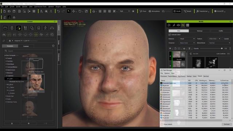Screen dimensions: 233x131
Task: Open the Material Head dropdown
Action: coord(187,39)
